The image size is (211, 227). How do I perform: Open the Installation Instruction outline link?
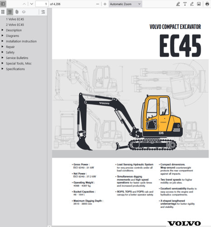coord(21,41)
